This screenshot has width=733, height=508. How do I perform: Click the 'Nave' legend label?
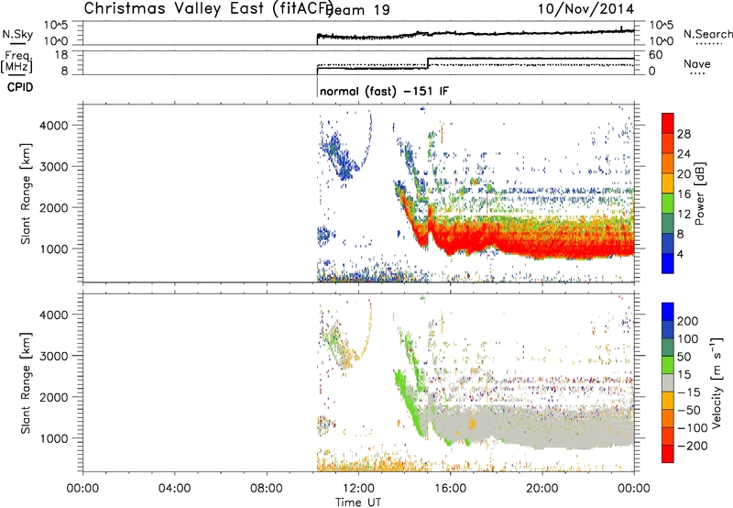click(x=697, y=63)
